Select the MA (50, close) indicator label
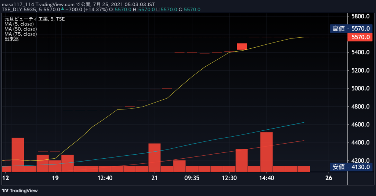 21,29
